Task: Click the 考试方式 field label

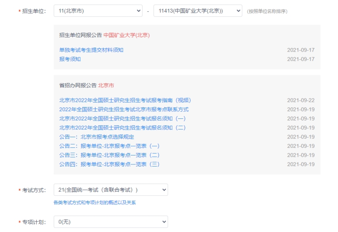Action: [34, 190]
